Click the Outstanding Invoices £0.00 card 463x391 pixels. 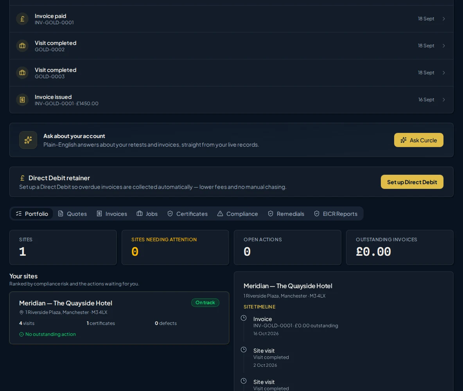(x=400, y=248)
